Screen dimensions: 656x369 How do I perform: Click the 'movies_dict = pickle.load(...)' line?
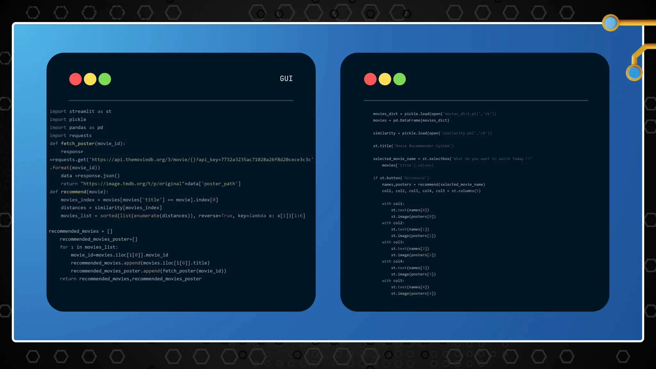point(435,114)
